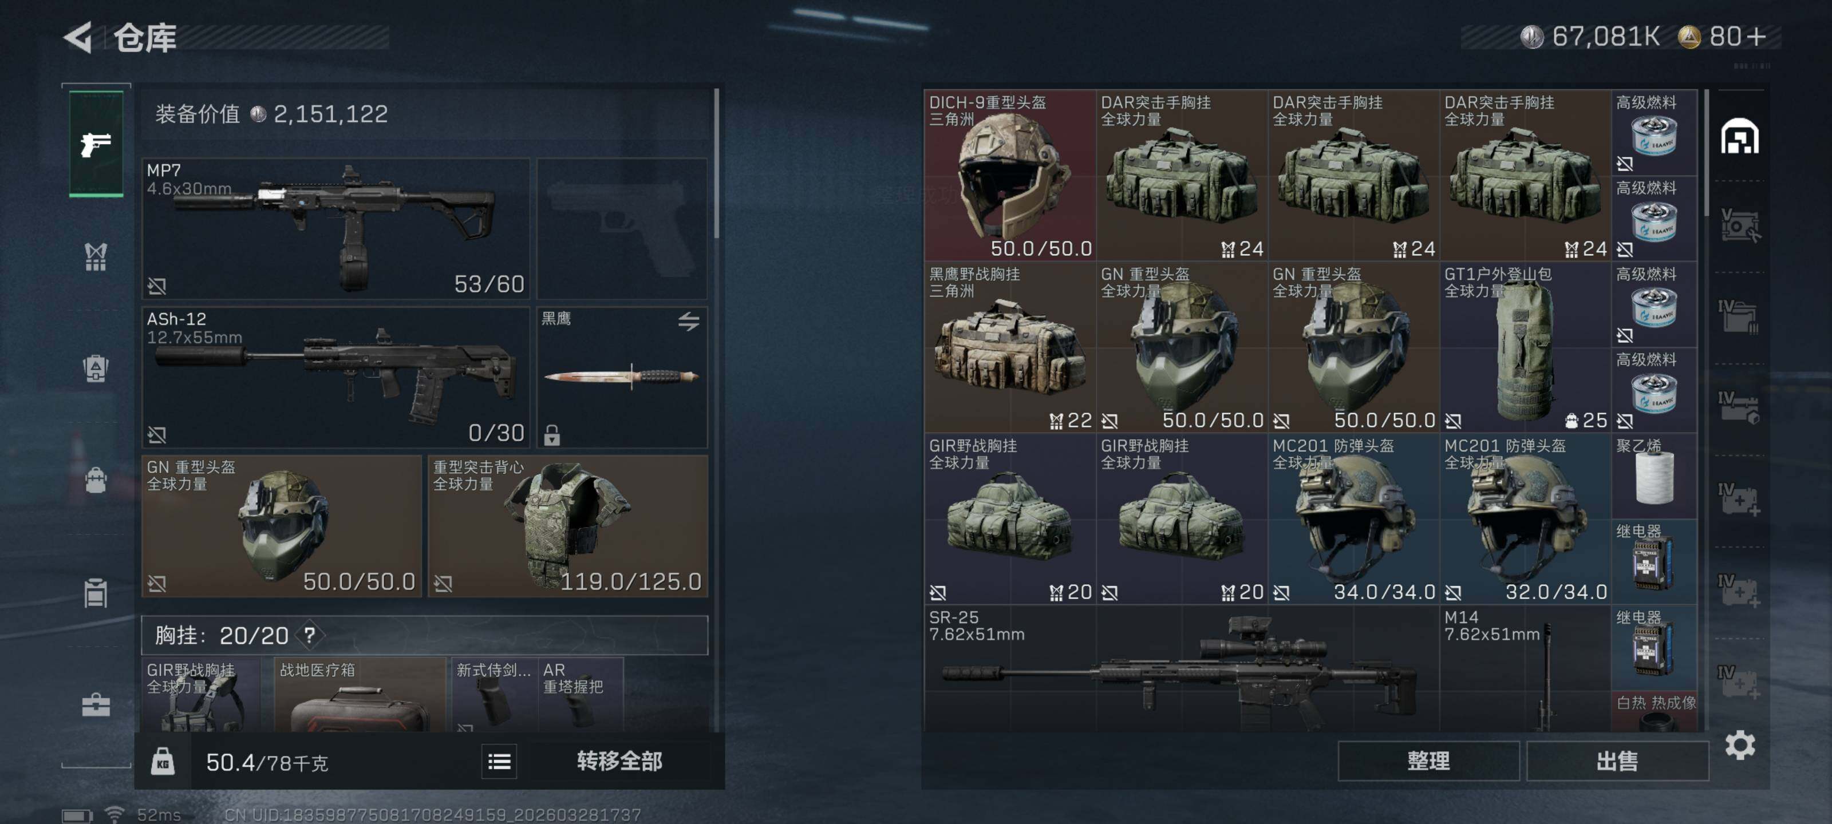Click the list view icon beside 转移全部

[x=499, y=762]
